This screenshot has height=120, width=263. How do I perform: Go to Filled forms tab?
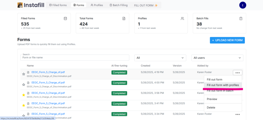click(58, 5)
